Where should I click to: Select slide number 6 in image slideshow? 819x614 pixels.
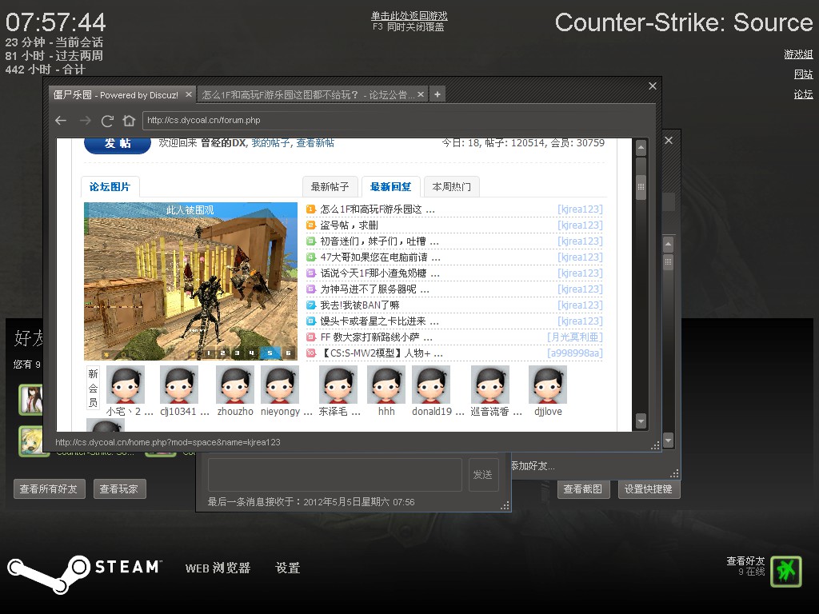pos(288,353)
